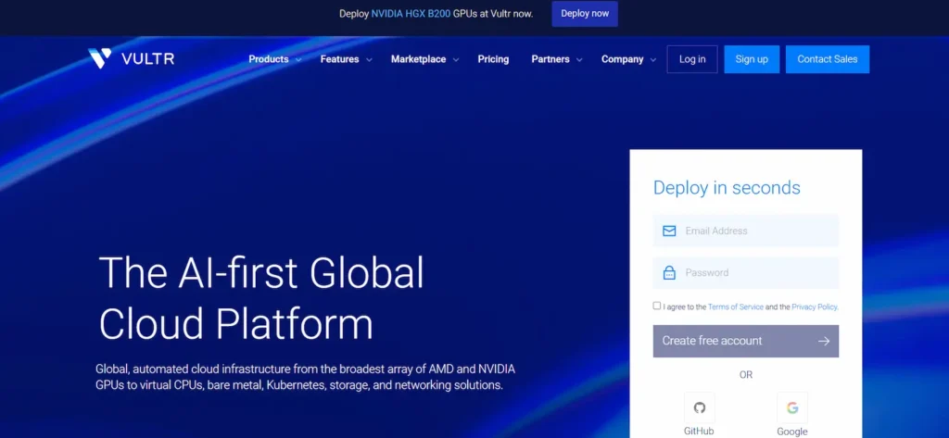The image size is (949, 438).
Task: Click the Vultr logo icon
Action: click(x=99, y=58)
